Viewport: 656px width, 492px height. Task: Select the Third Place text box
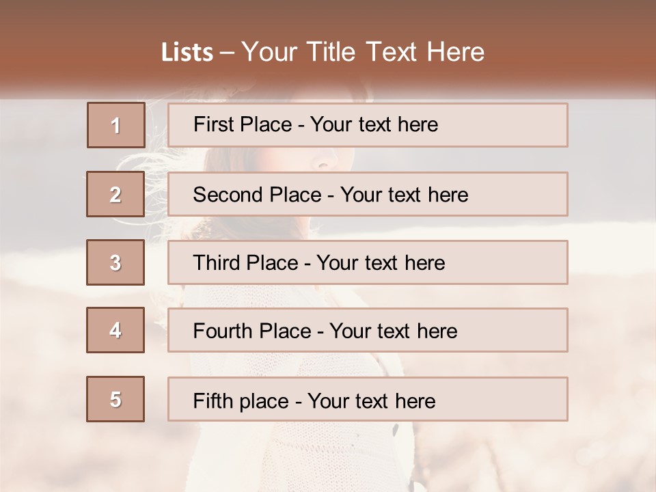pos(368,262)
